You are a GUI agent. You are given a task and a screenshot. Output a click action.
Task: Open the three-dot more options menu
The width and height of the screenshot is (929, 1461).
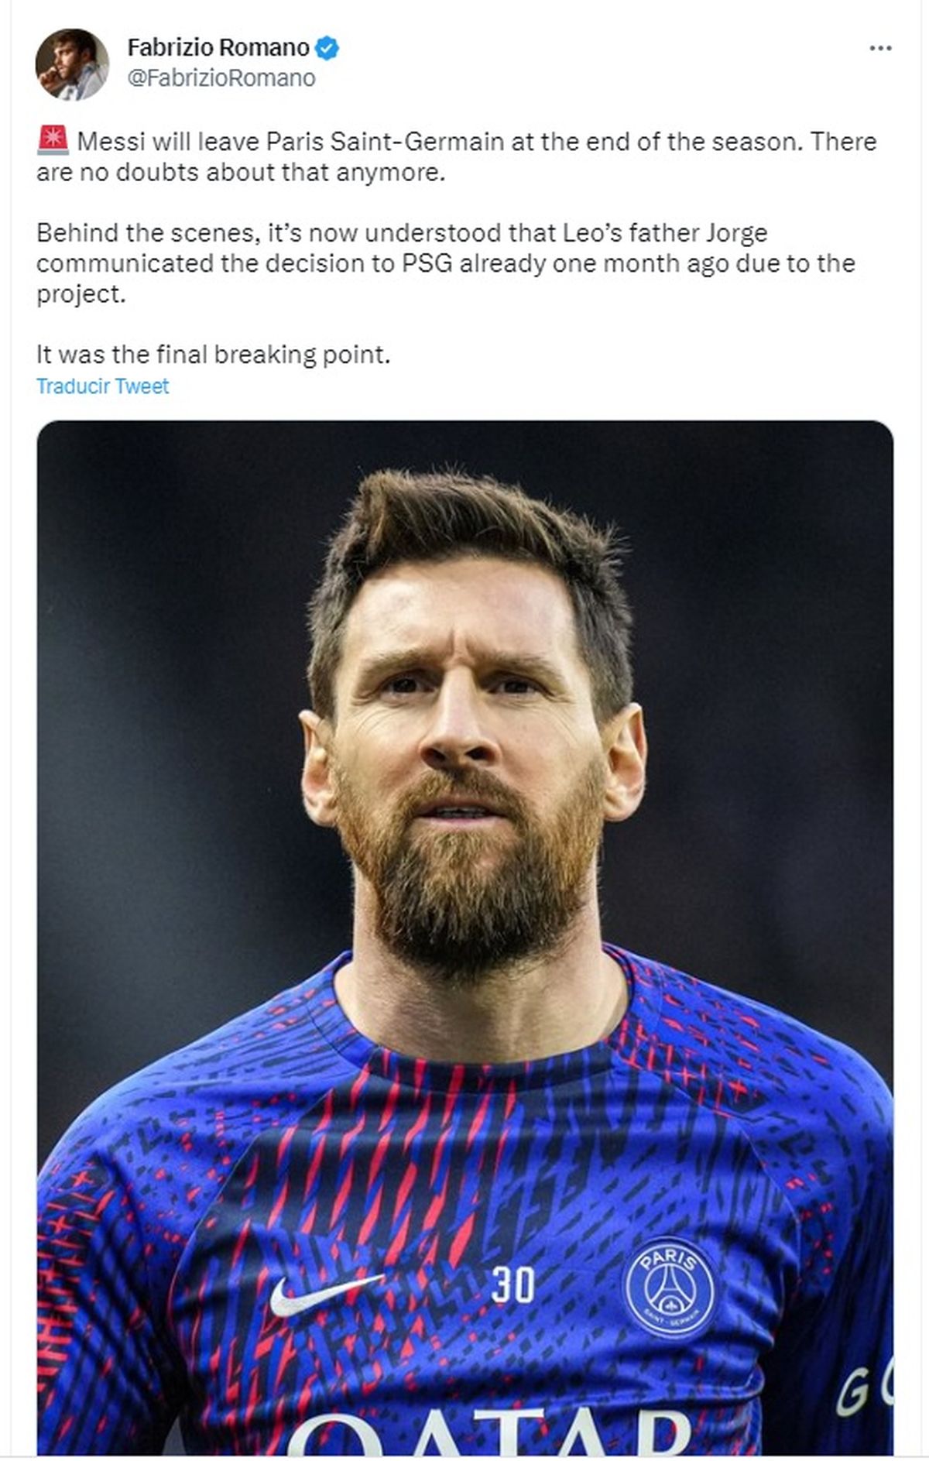point(880,48)
